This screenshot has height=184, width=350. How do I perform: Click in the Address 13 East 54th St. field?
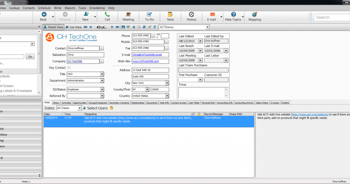pyautogui.click(x=150, y=70)
